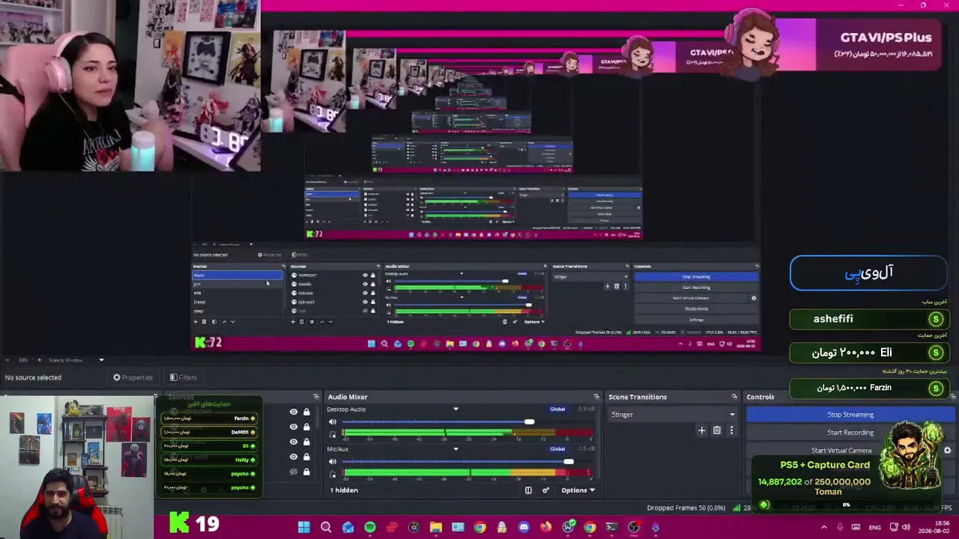Toggle visibility of the first source row

(294, 412)
